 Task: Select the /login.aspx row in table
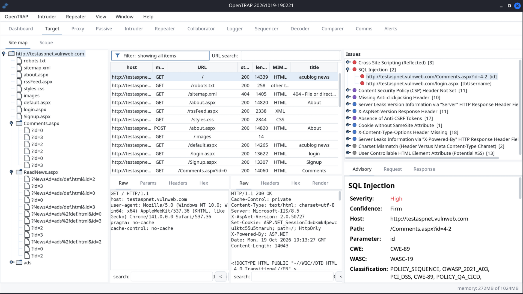tap(224, 154)
